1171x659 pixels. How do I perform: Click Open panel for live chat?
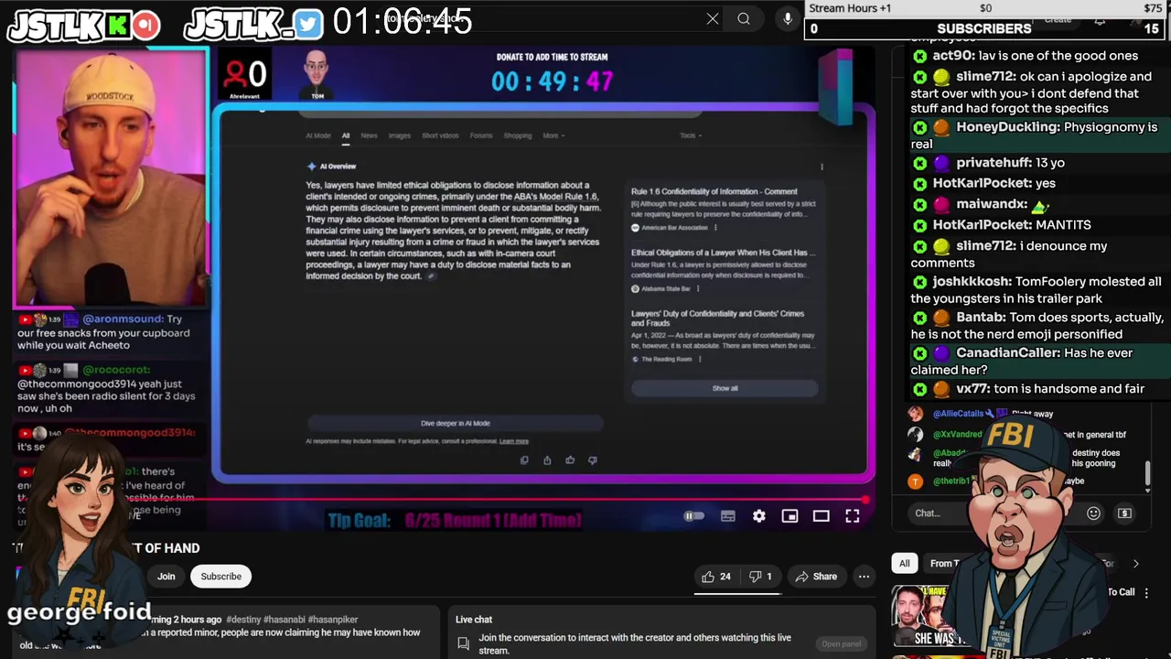(x=842, y=643)
